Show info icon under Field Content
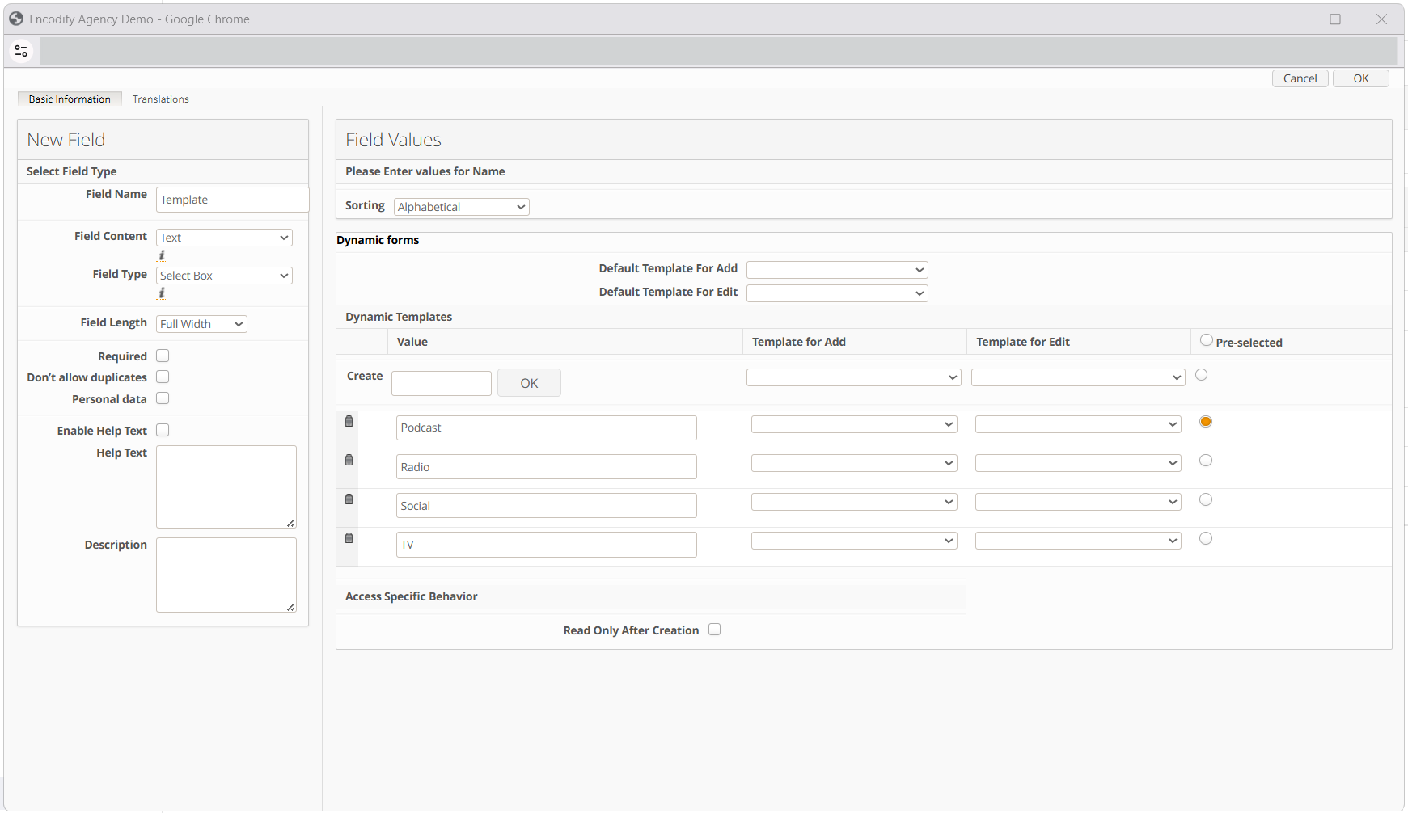 click(162, 255)
